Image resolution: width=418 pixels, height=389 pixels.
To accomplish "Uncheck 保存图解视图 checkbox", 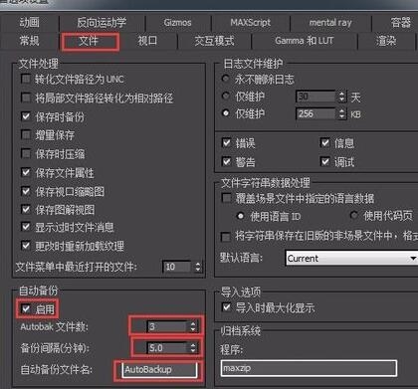I will [x=26, y=209].
